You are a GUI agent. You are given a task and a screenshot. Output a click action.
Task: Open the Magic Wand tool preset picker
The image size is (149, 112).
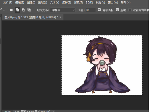[x=2, y=10]
